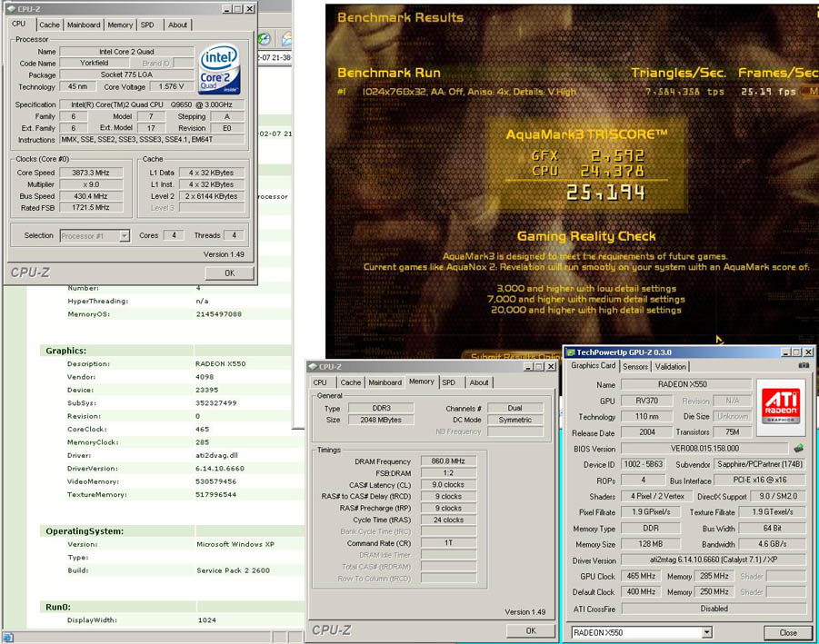Image resolution: width=819 pixels, height=644 pixels.
Task: Click OK in the processor CPU-Z window
Action: coord(229,272)
